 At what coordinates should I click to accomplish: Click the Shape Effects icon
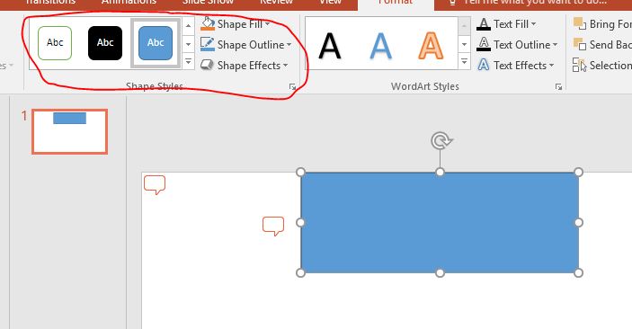click(x=207, y=65)
